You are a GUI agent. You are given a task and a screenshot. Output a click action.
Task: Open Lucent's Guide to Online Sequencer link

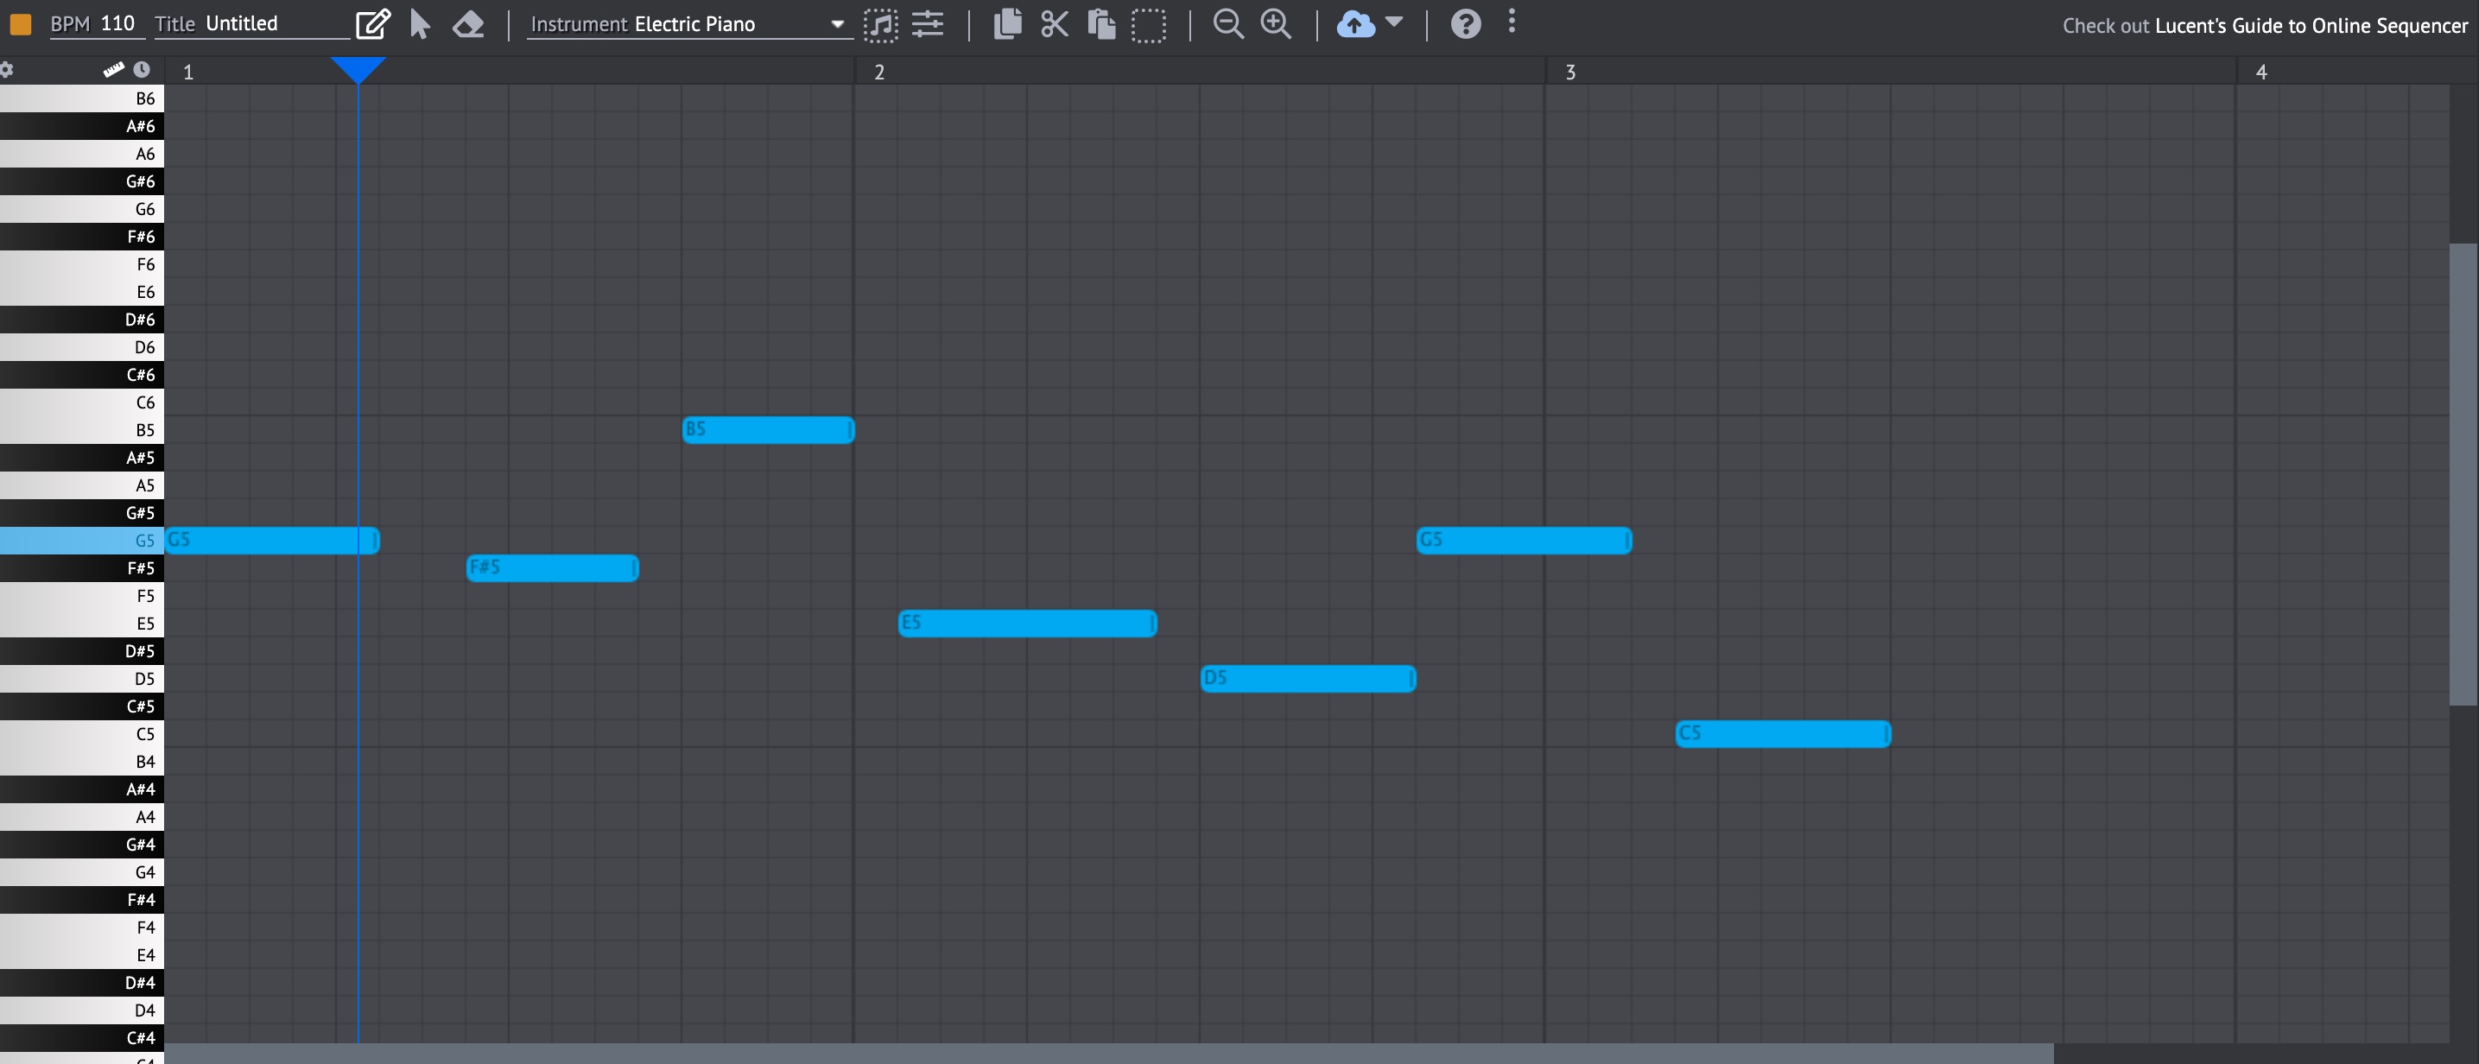[2311, 26]
